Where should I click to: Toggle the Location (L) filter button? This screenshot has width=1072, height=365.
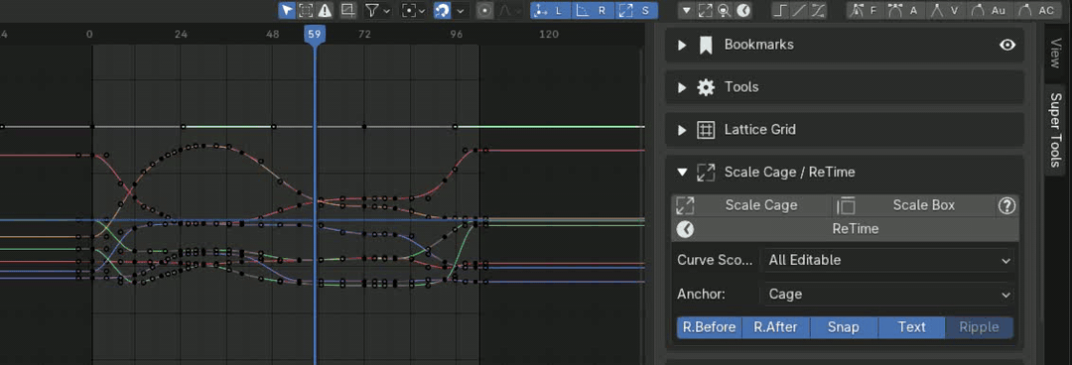pyautogui.click(x=550, y=10)
